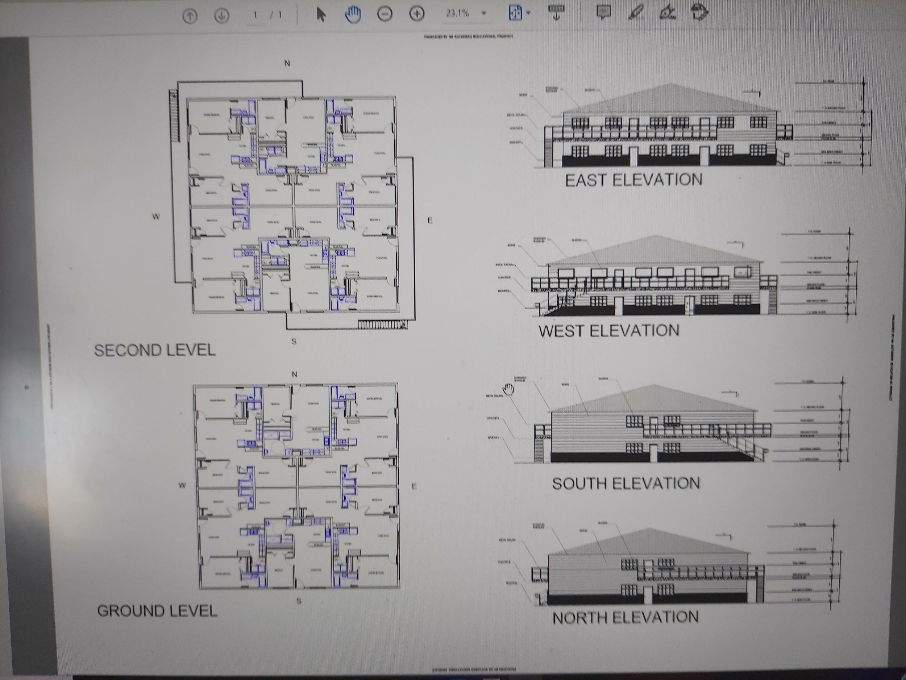Open the zoom level dropdown arrow
The image size is (906, 680).
click(x=484, y=13)
